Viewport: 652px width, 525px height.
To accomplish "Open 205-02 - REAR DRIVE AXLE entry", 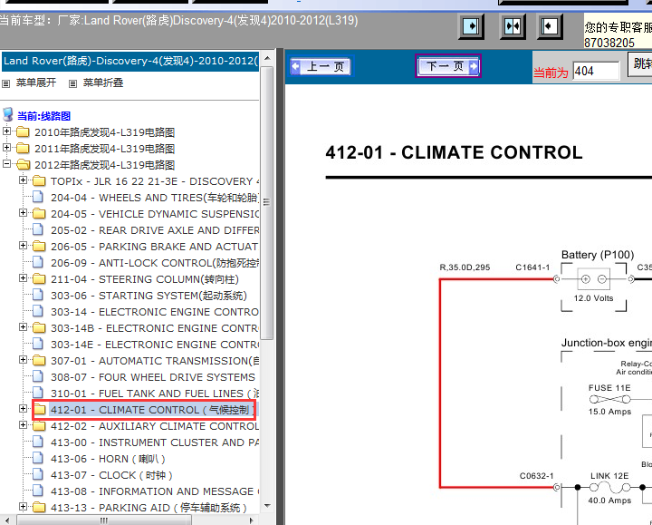I will [x=154, y=230].
